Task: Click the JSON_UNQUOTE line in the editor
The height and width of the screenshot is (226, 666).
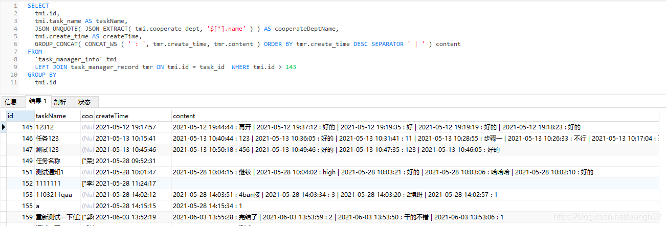Action: (x=187, y=29)
